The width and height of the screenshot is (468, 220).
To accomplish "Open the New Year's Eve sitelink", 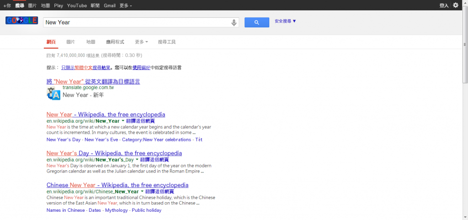I will pyautogui.click(x=101, y=140).
